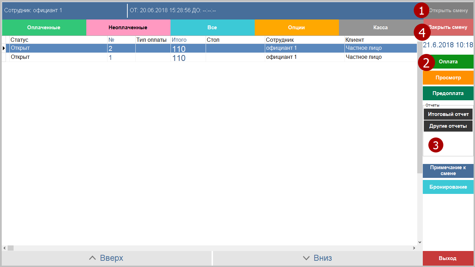Show the Все orders tab
The image size is (475, 267).
212,28
